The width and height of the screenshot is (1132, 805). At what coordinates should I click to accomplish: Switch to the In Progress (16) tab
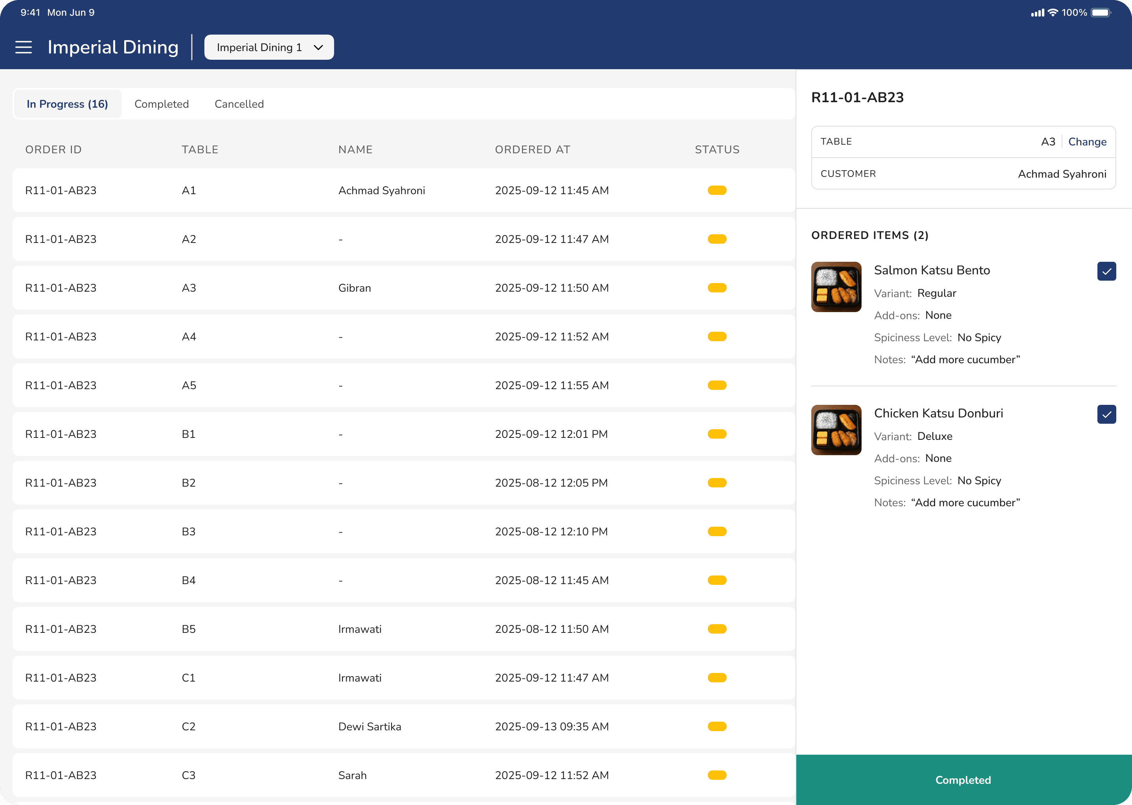coord(67,104)
